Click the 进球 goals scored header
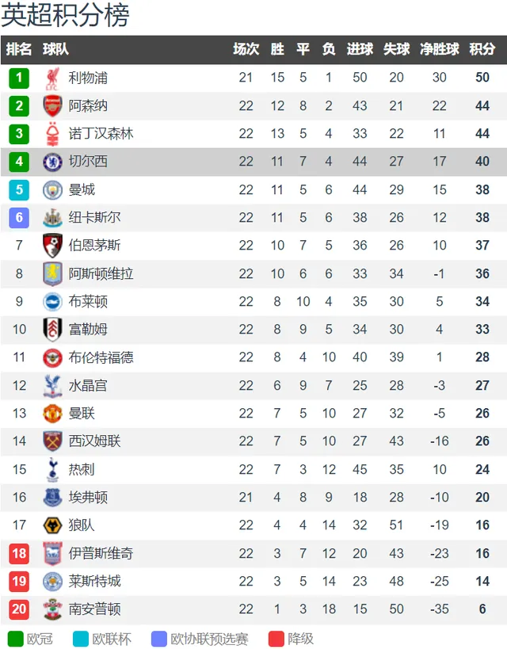This screenshot has height=649, width=507. click(360, 49)
